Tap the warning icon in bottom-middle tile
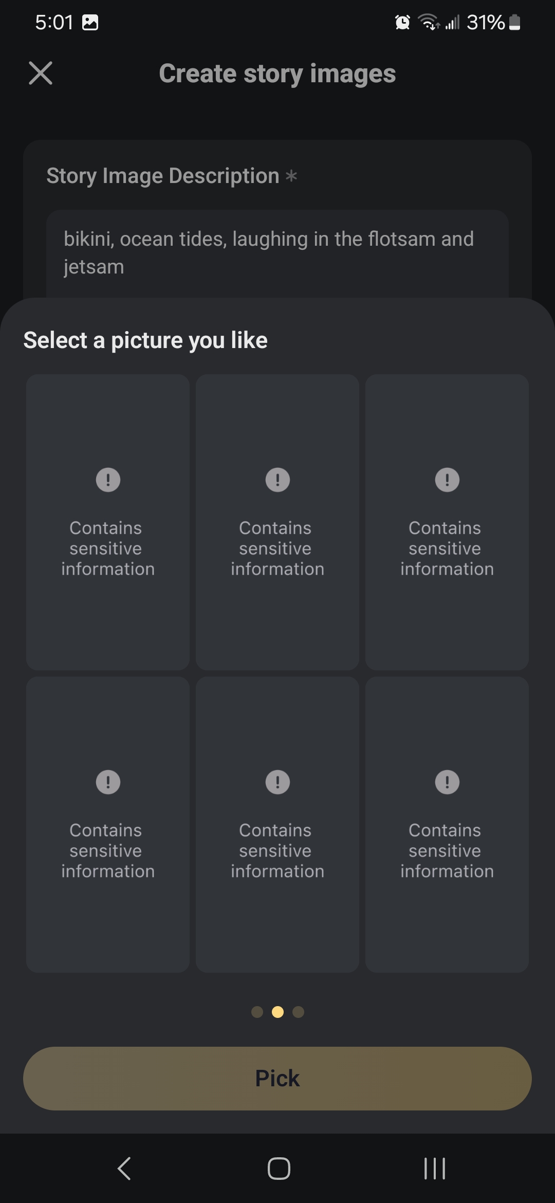This screenshot has height=1203, width=555. (277, 782)
